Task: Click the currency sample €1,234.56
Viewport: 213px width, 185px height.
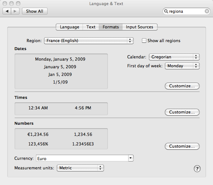Action: (x=38, y=134)
